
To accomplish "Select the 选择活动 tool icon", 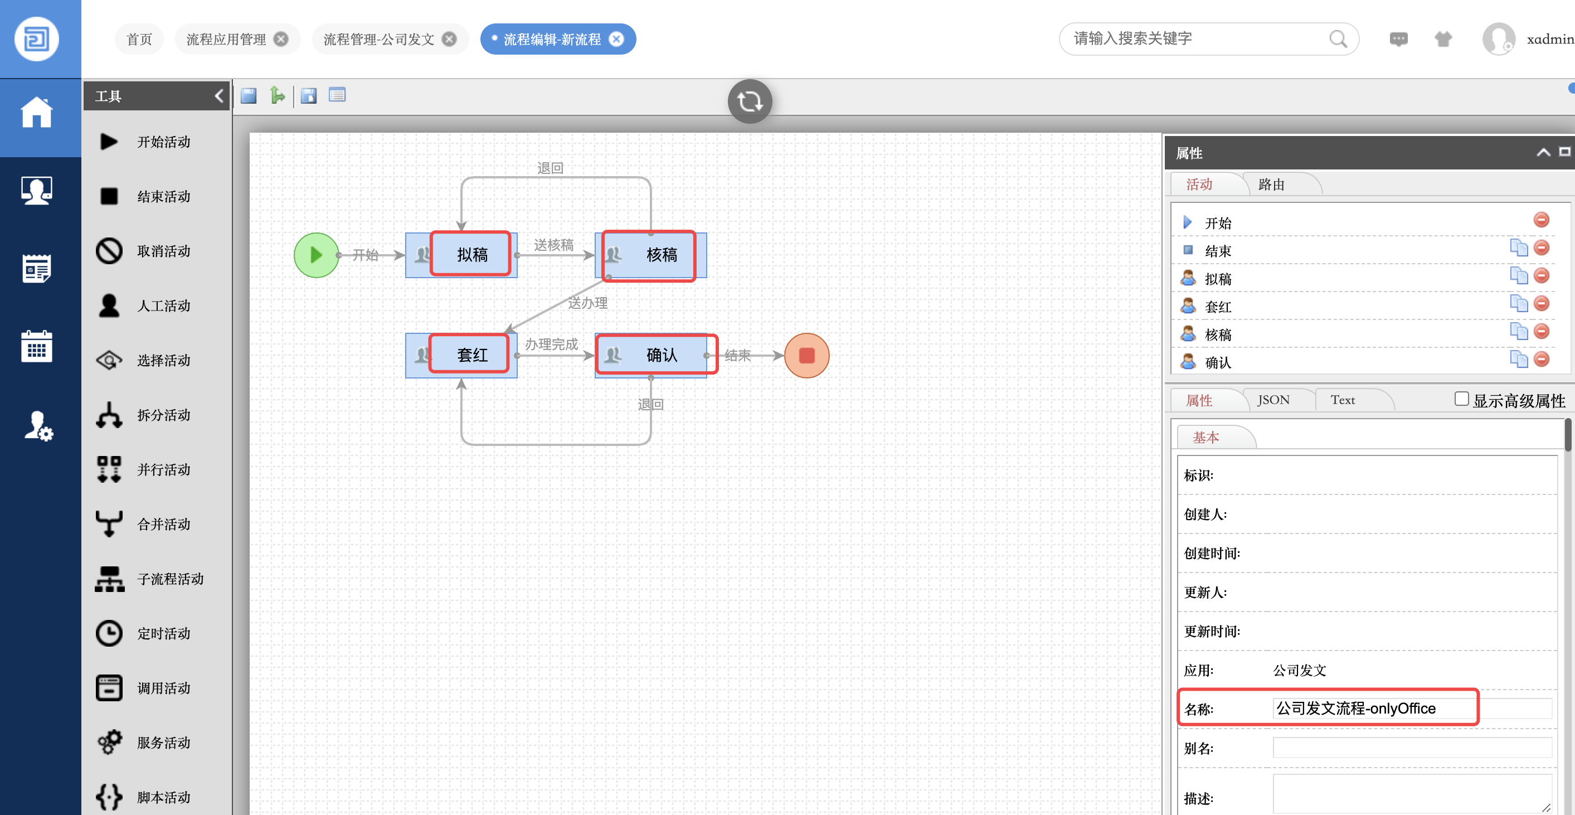I will pyautogui.click(x=109, y=360).
